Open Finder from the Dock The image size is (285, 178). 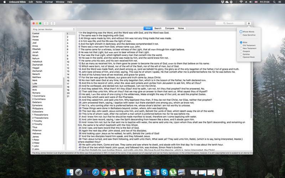[x=70, y=172]
